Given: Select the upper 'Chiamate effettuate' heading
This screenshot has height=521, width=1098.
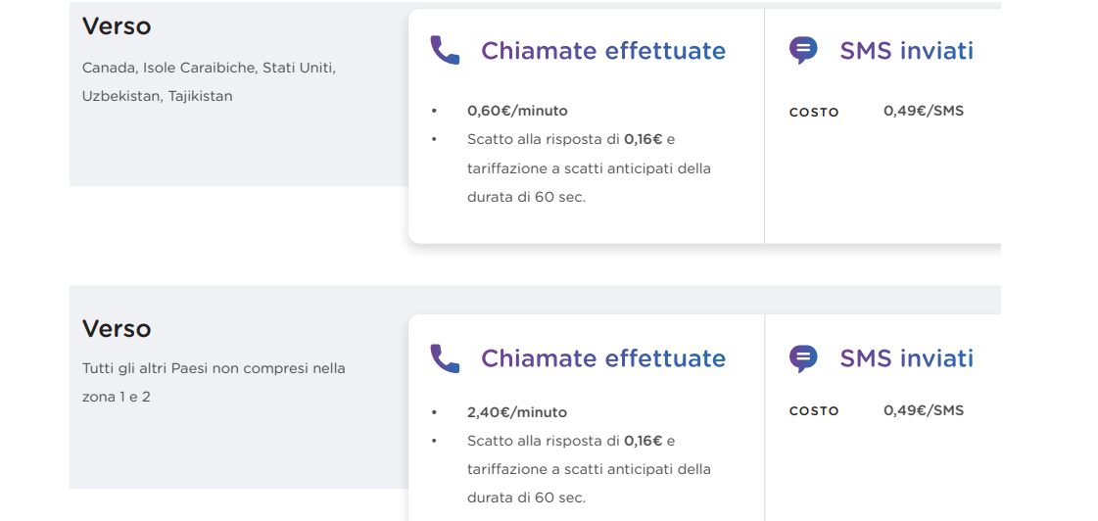Looking at the screenshot, I should pos(603,50).
